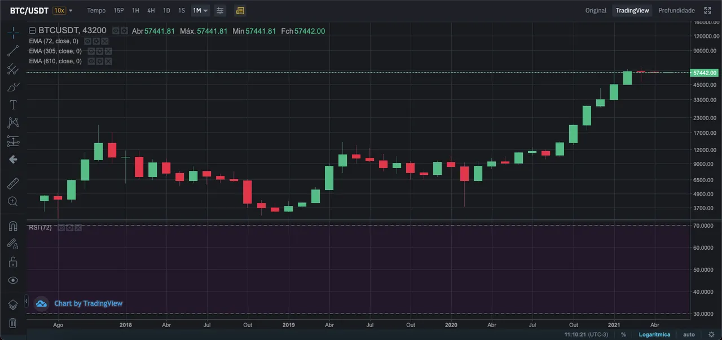The image size is (722, 340).
Task: Click the orange order list icon
Action: (240, 11)
